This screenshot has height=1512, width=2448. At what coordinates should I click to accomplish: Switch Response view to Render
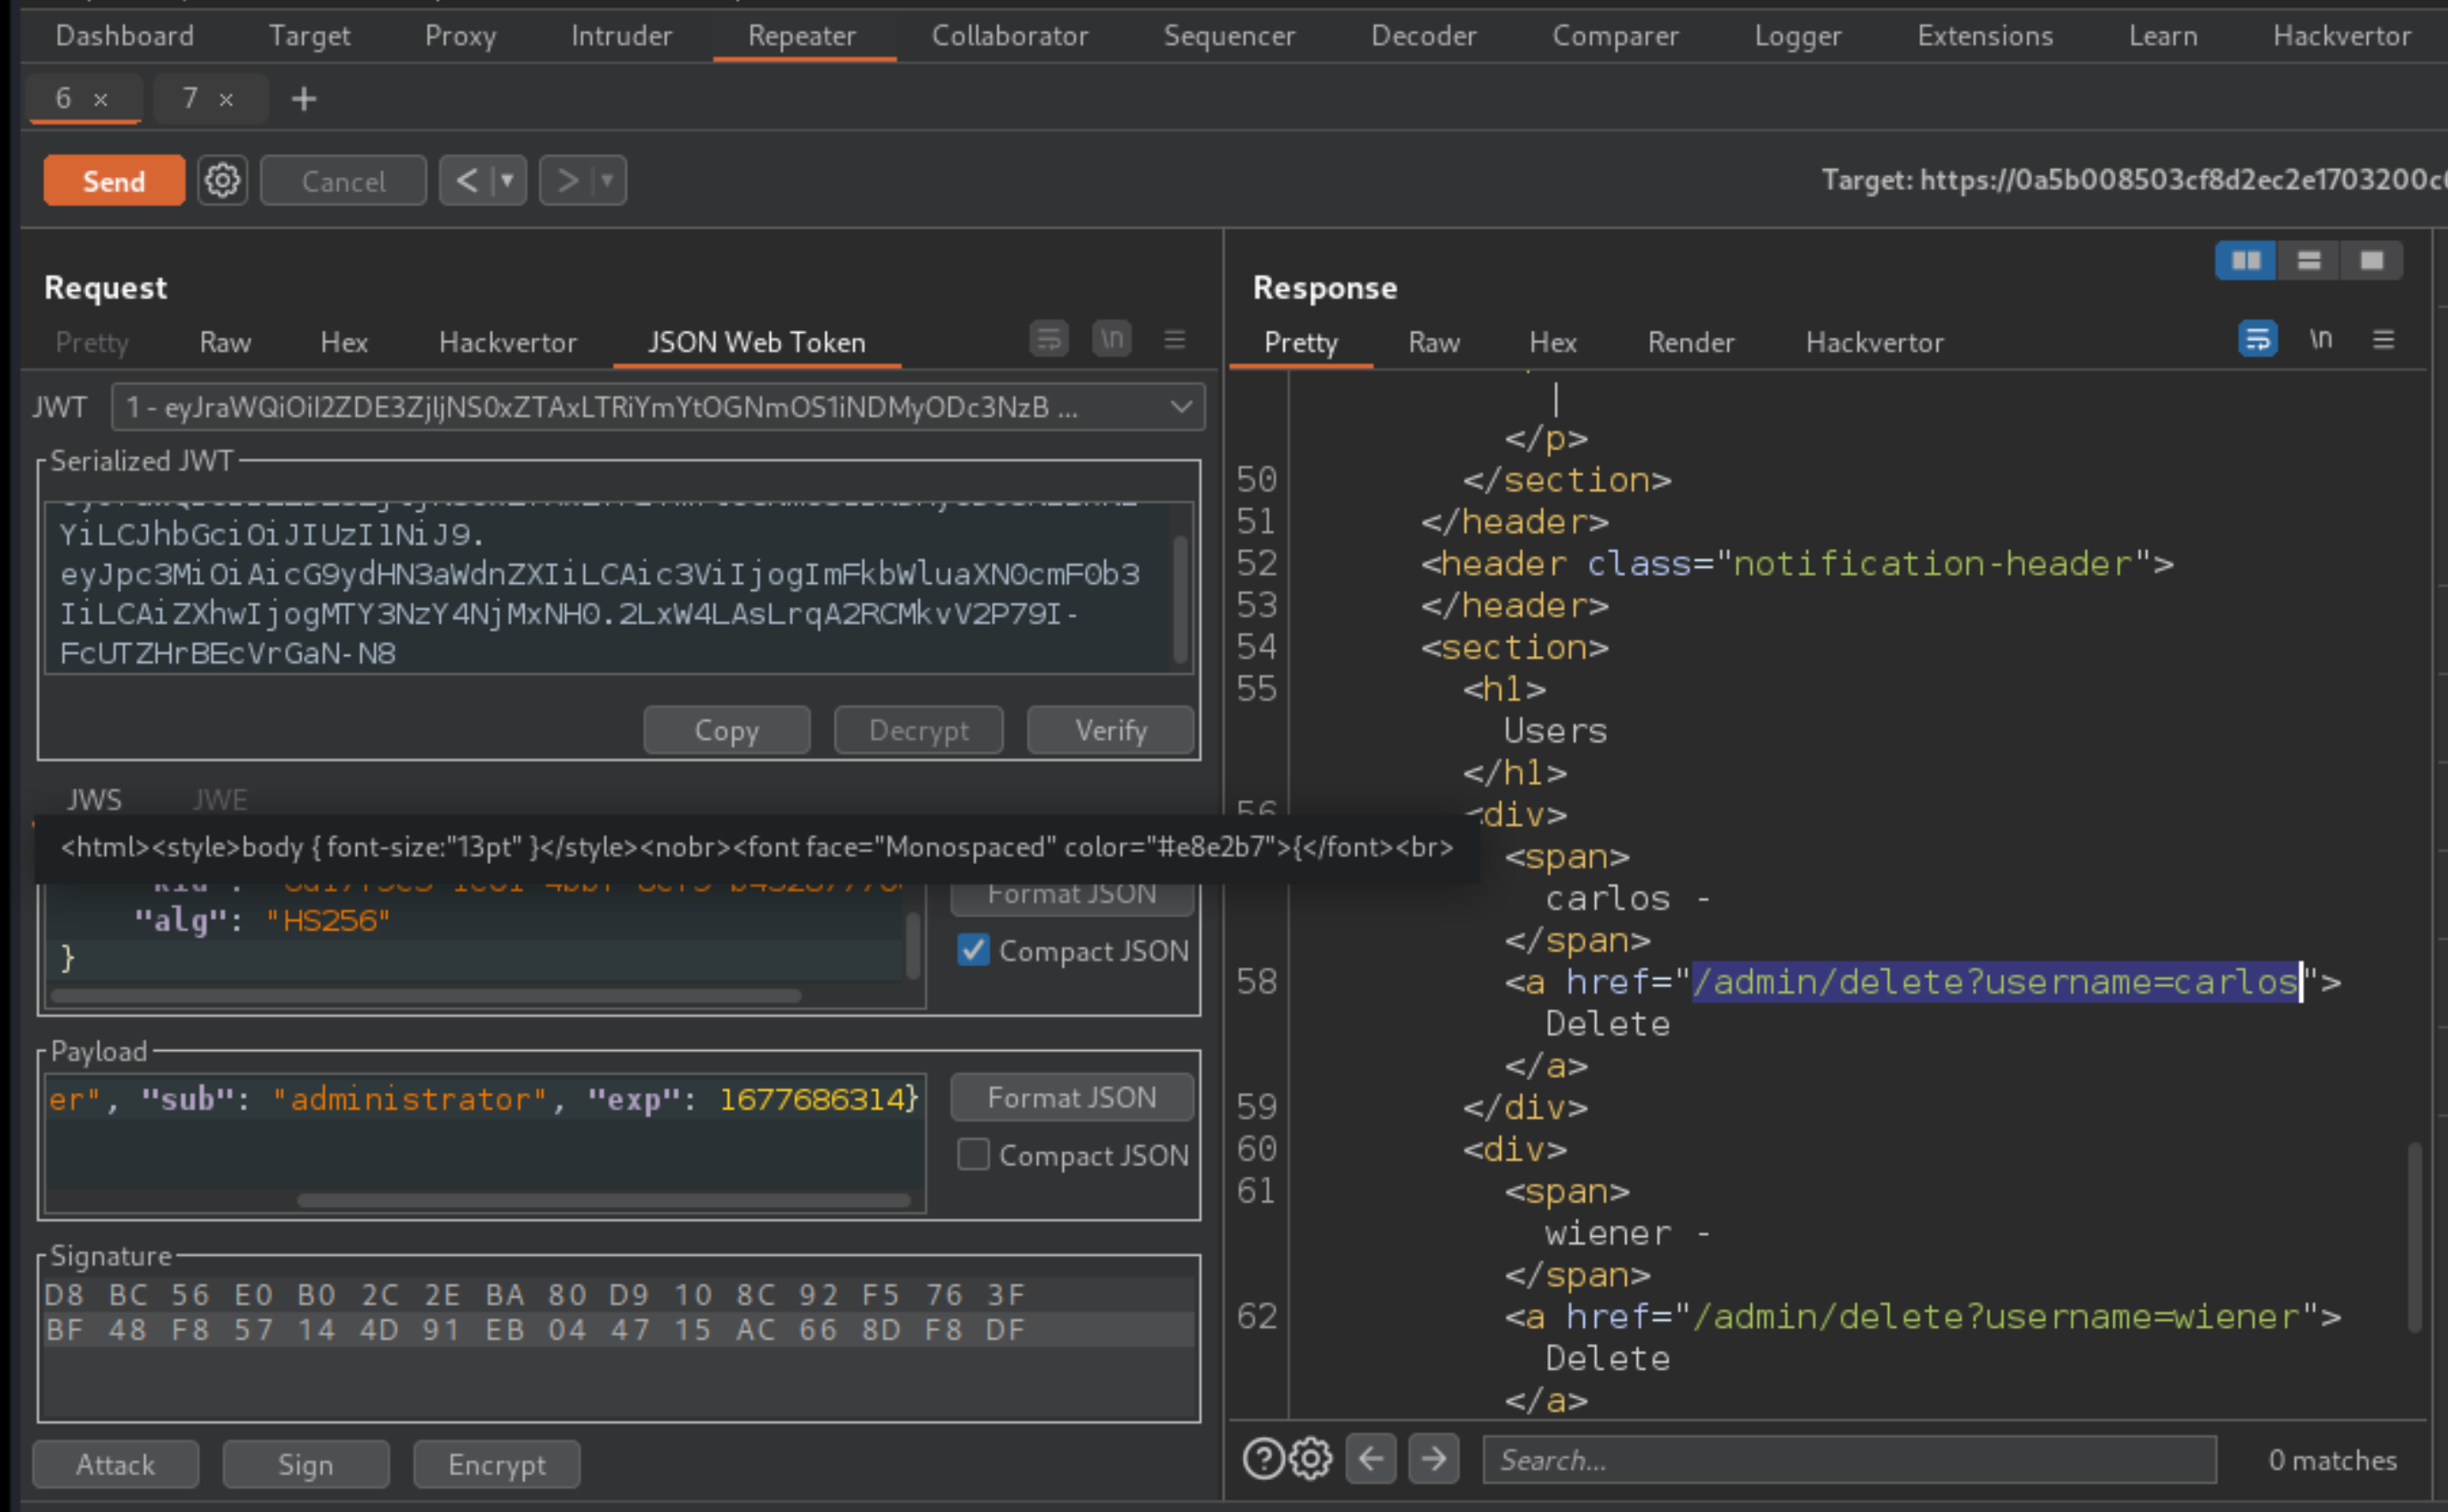click(1691, 343)
